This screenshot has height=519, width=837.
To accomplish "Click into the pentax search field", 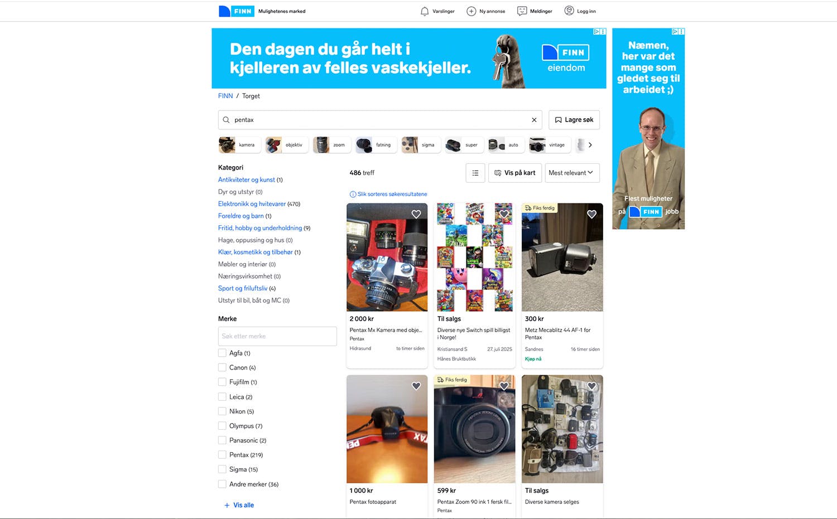I will pyautogui.click(x=379, y=120).
